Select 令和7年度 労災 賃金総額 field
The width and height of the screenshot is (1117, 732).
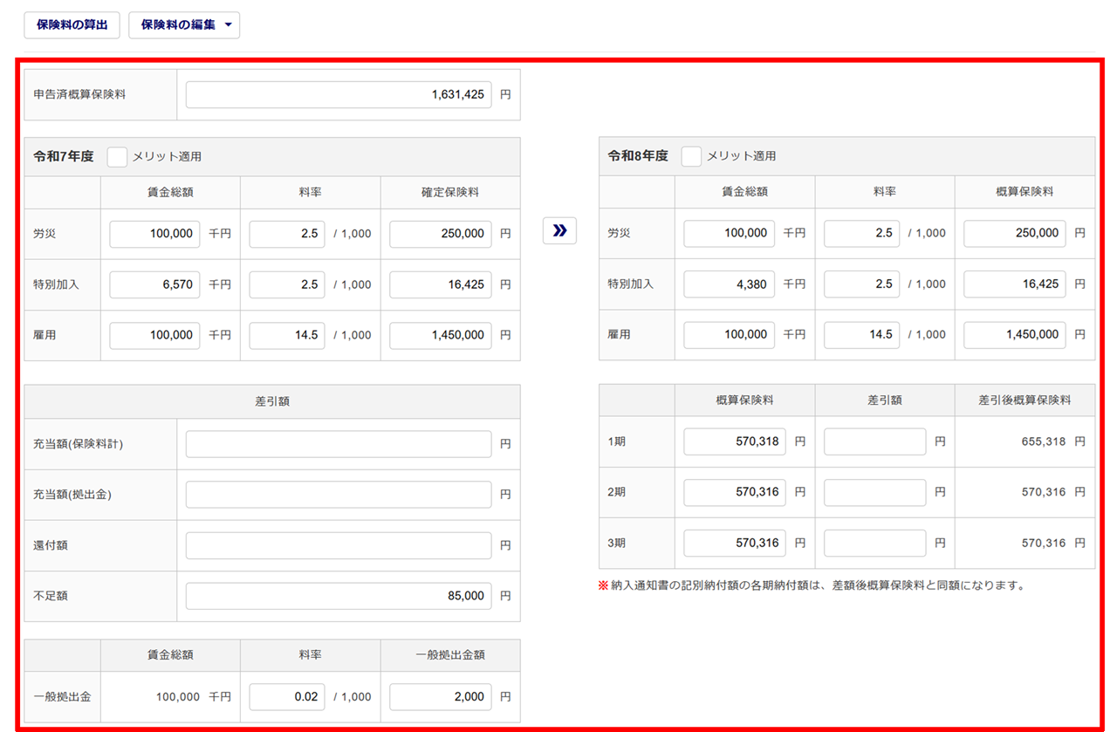(x=154, y=234)
